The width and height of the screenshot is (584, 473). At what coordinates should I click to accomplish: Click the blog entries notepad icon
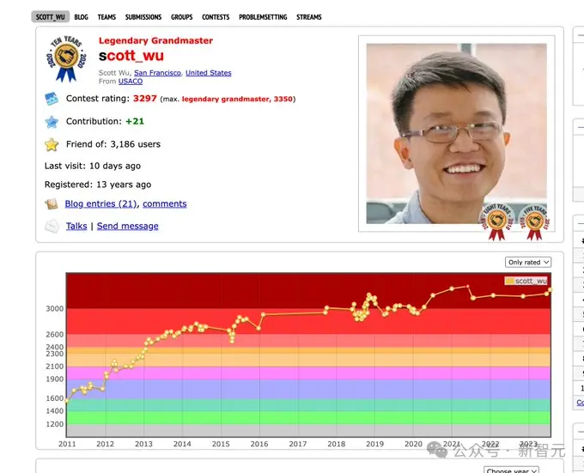tap(52, 204)
